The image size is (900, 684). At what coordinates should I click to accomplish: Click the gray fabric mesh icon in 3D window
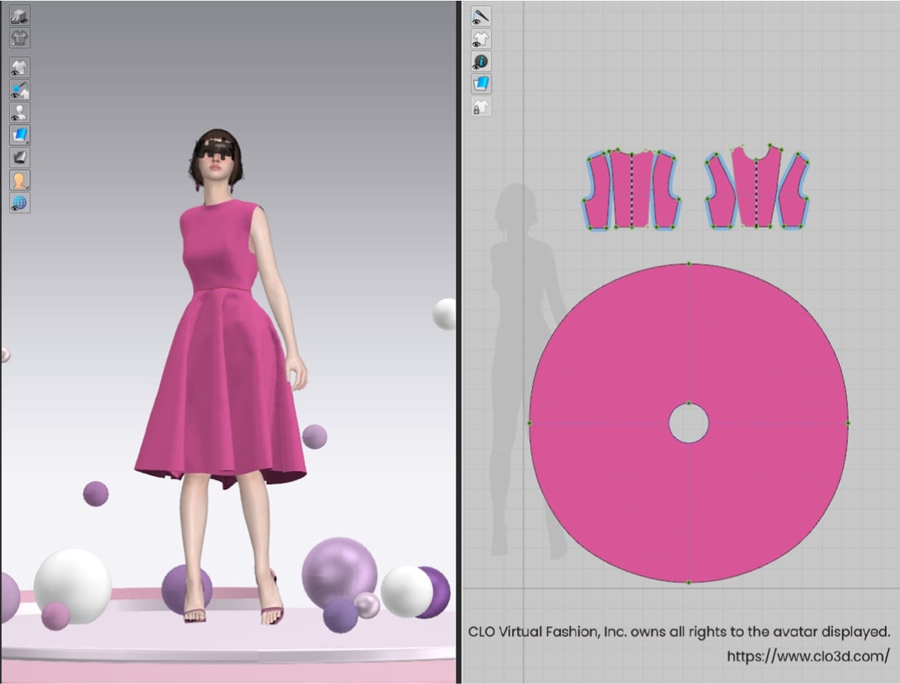pos(19,157)
